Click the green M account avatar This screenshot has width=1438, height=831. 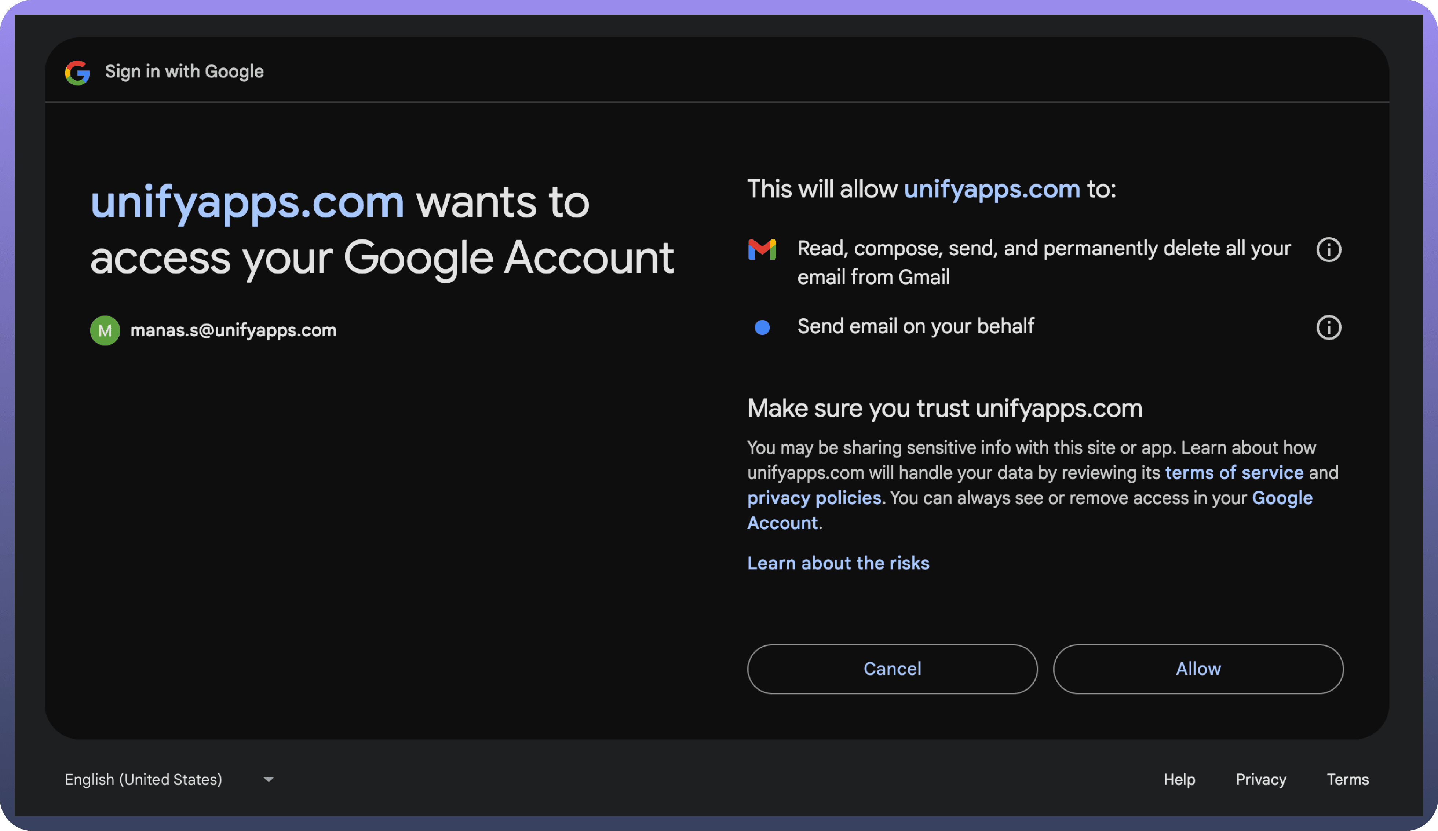[x=105, y=330]
